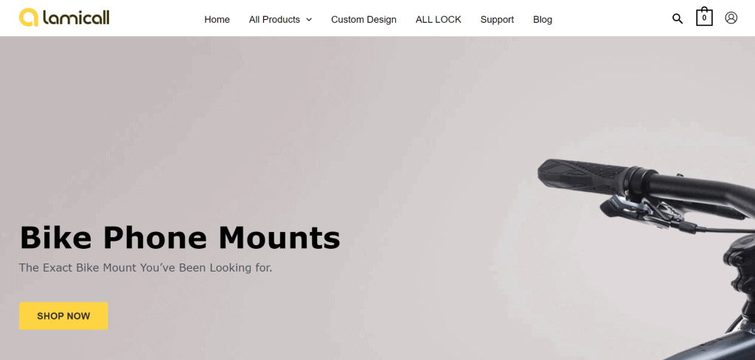This screenshot has width=755, height=360.
Task: Click the yellow Lamicall logo symbol
Action: (x=29, y=18)
